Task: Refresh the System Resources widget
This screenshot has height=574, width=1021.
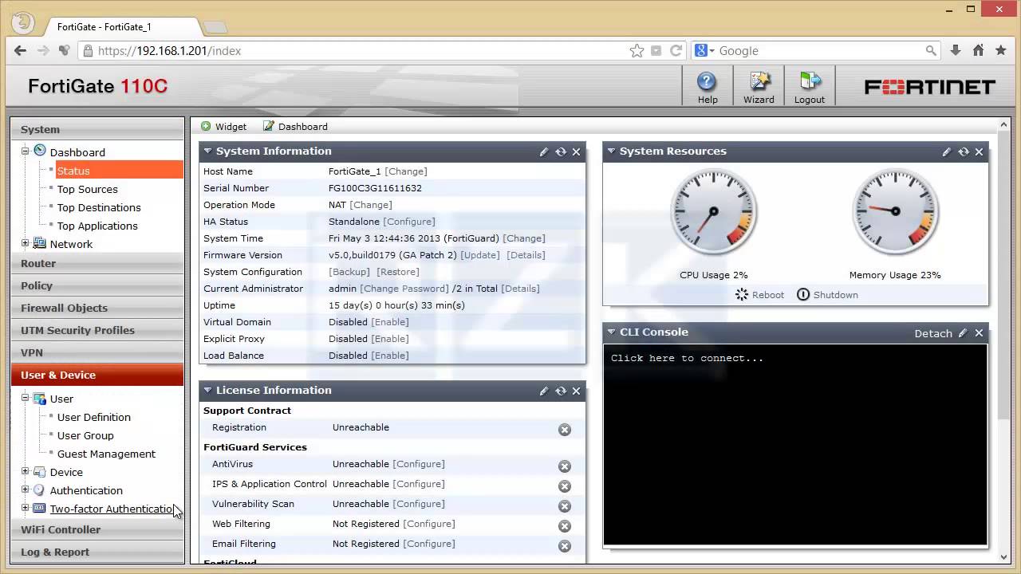Action: tap(964, 151)
